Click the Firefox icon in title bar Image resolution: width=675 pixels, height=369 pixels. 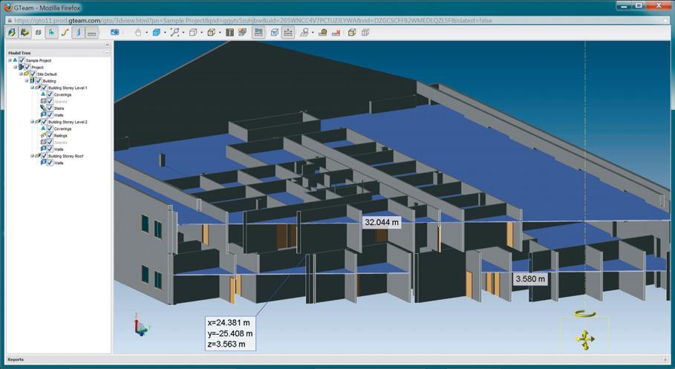(x=7, y=7)
